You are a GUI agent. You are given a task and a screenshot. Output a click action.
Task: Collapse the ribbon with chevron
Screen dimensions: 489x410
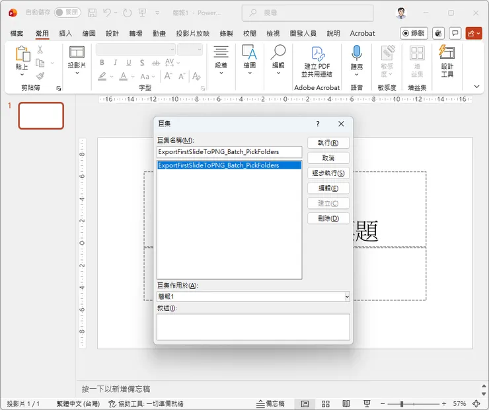476,87
